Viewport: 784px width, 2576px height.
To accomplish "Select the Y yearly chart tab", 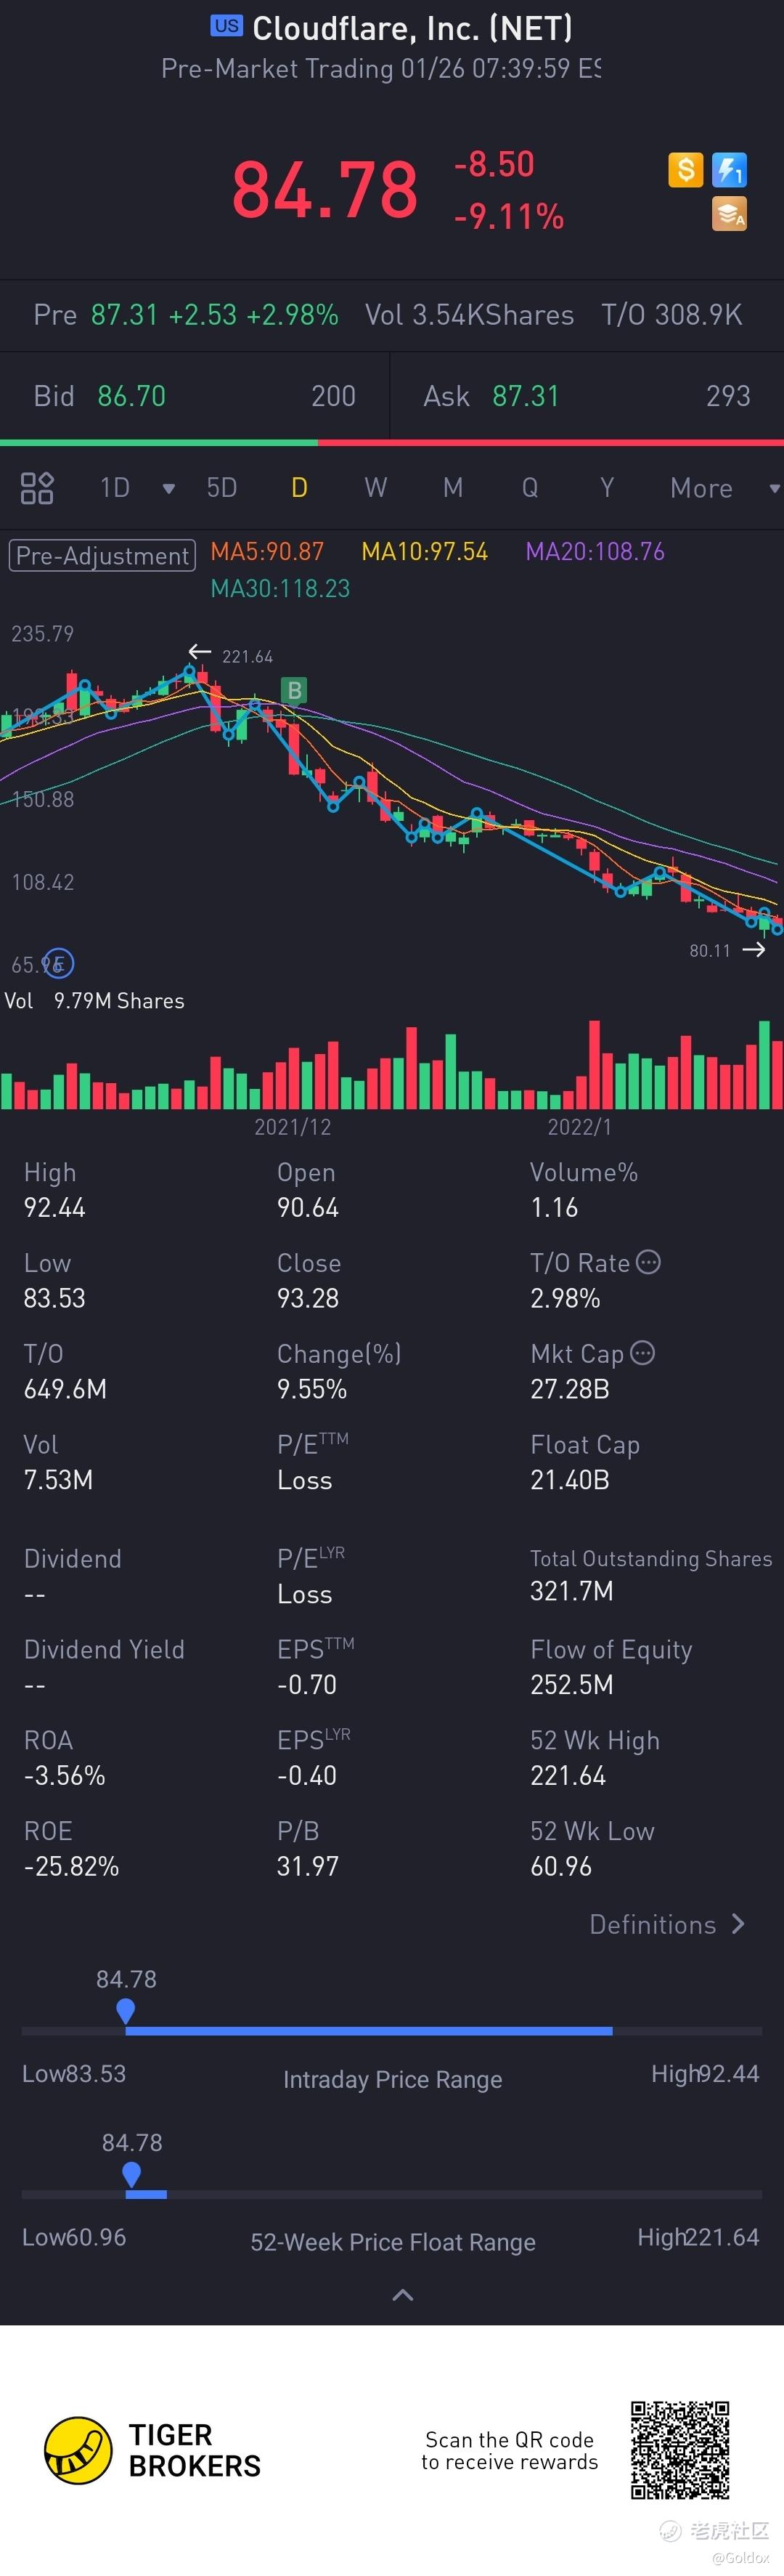I will point(606,488).
